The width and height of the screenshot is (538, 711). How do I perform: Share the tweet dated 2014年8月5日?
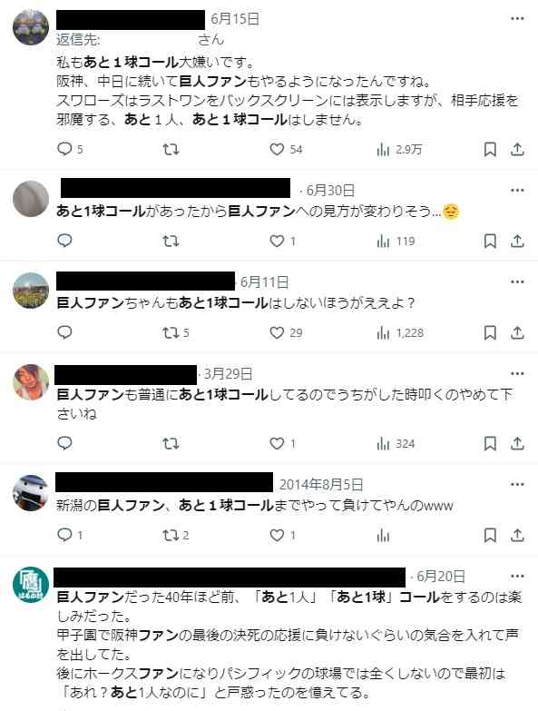point(517,536)
